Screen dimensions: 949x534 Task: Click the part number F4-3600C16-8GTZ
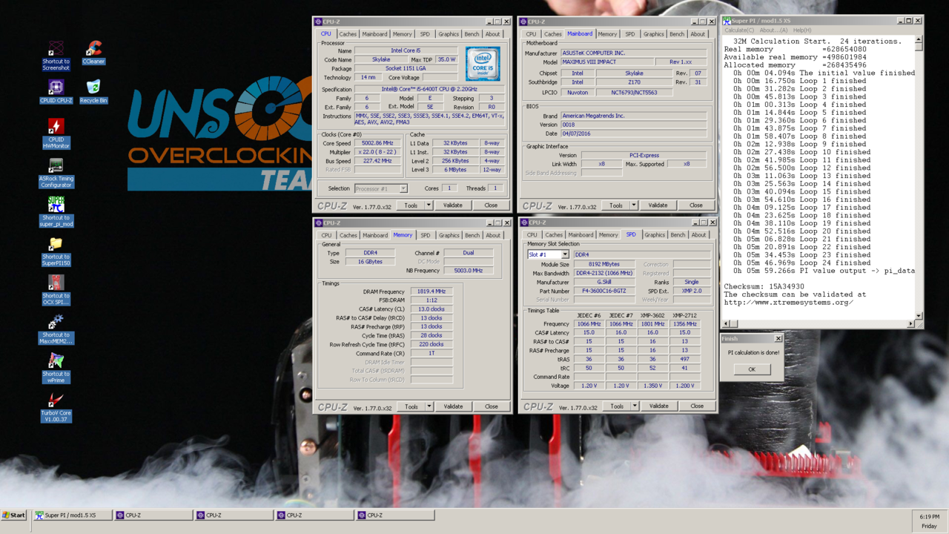click(604, 291)
